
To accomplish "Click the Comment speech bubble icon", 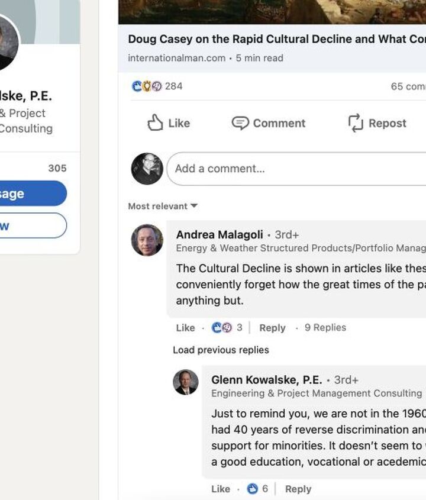I will (x=240, y=123).
